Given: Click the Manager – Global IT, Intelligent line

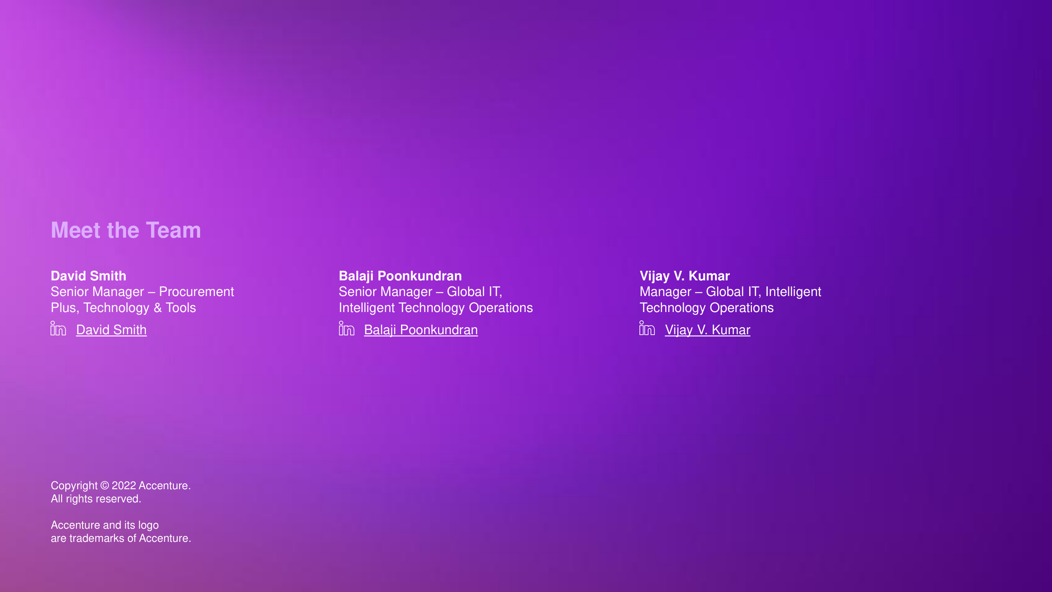Looking at the screenshot, I should (730, 292).
